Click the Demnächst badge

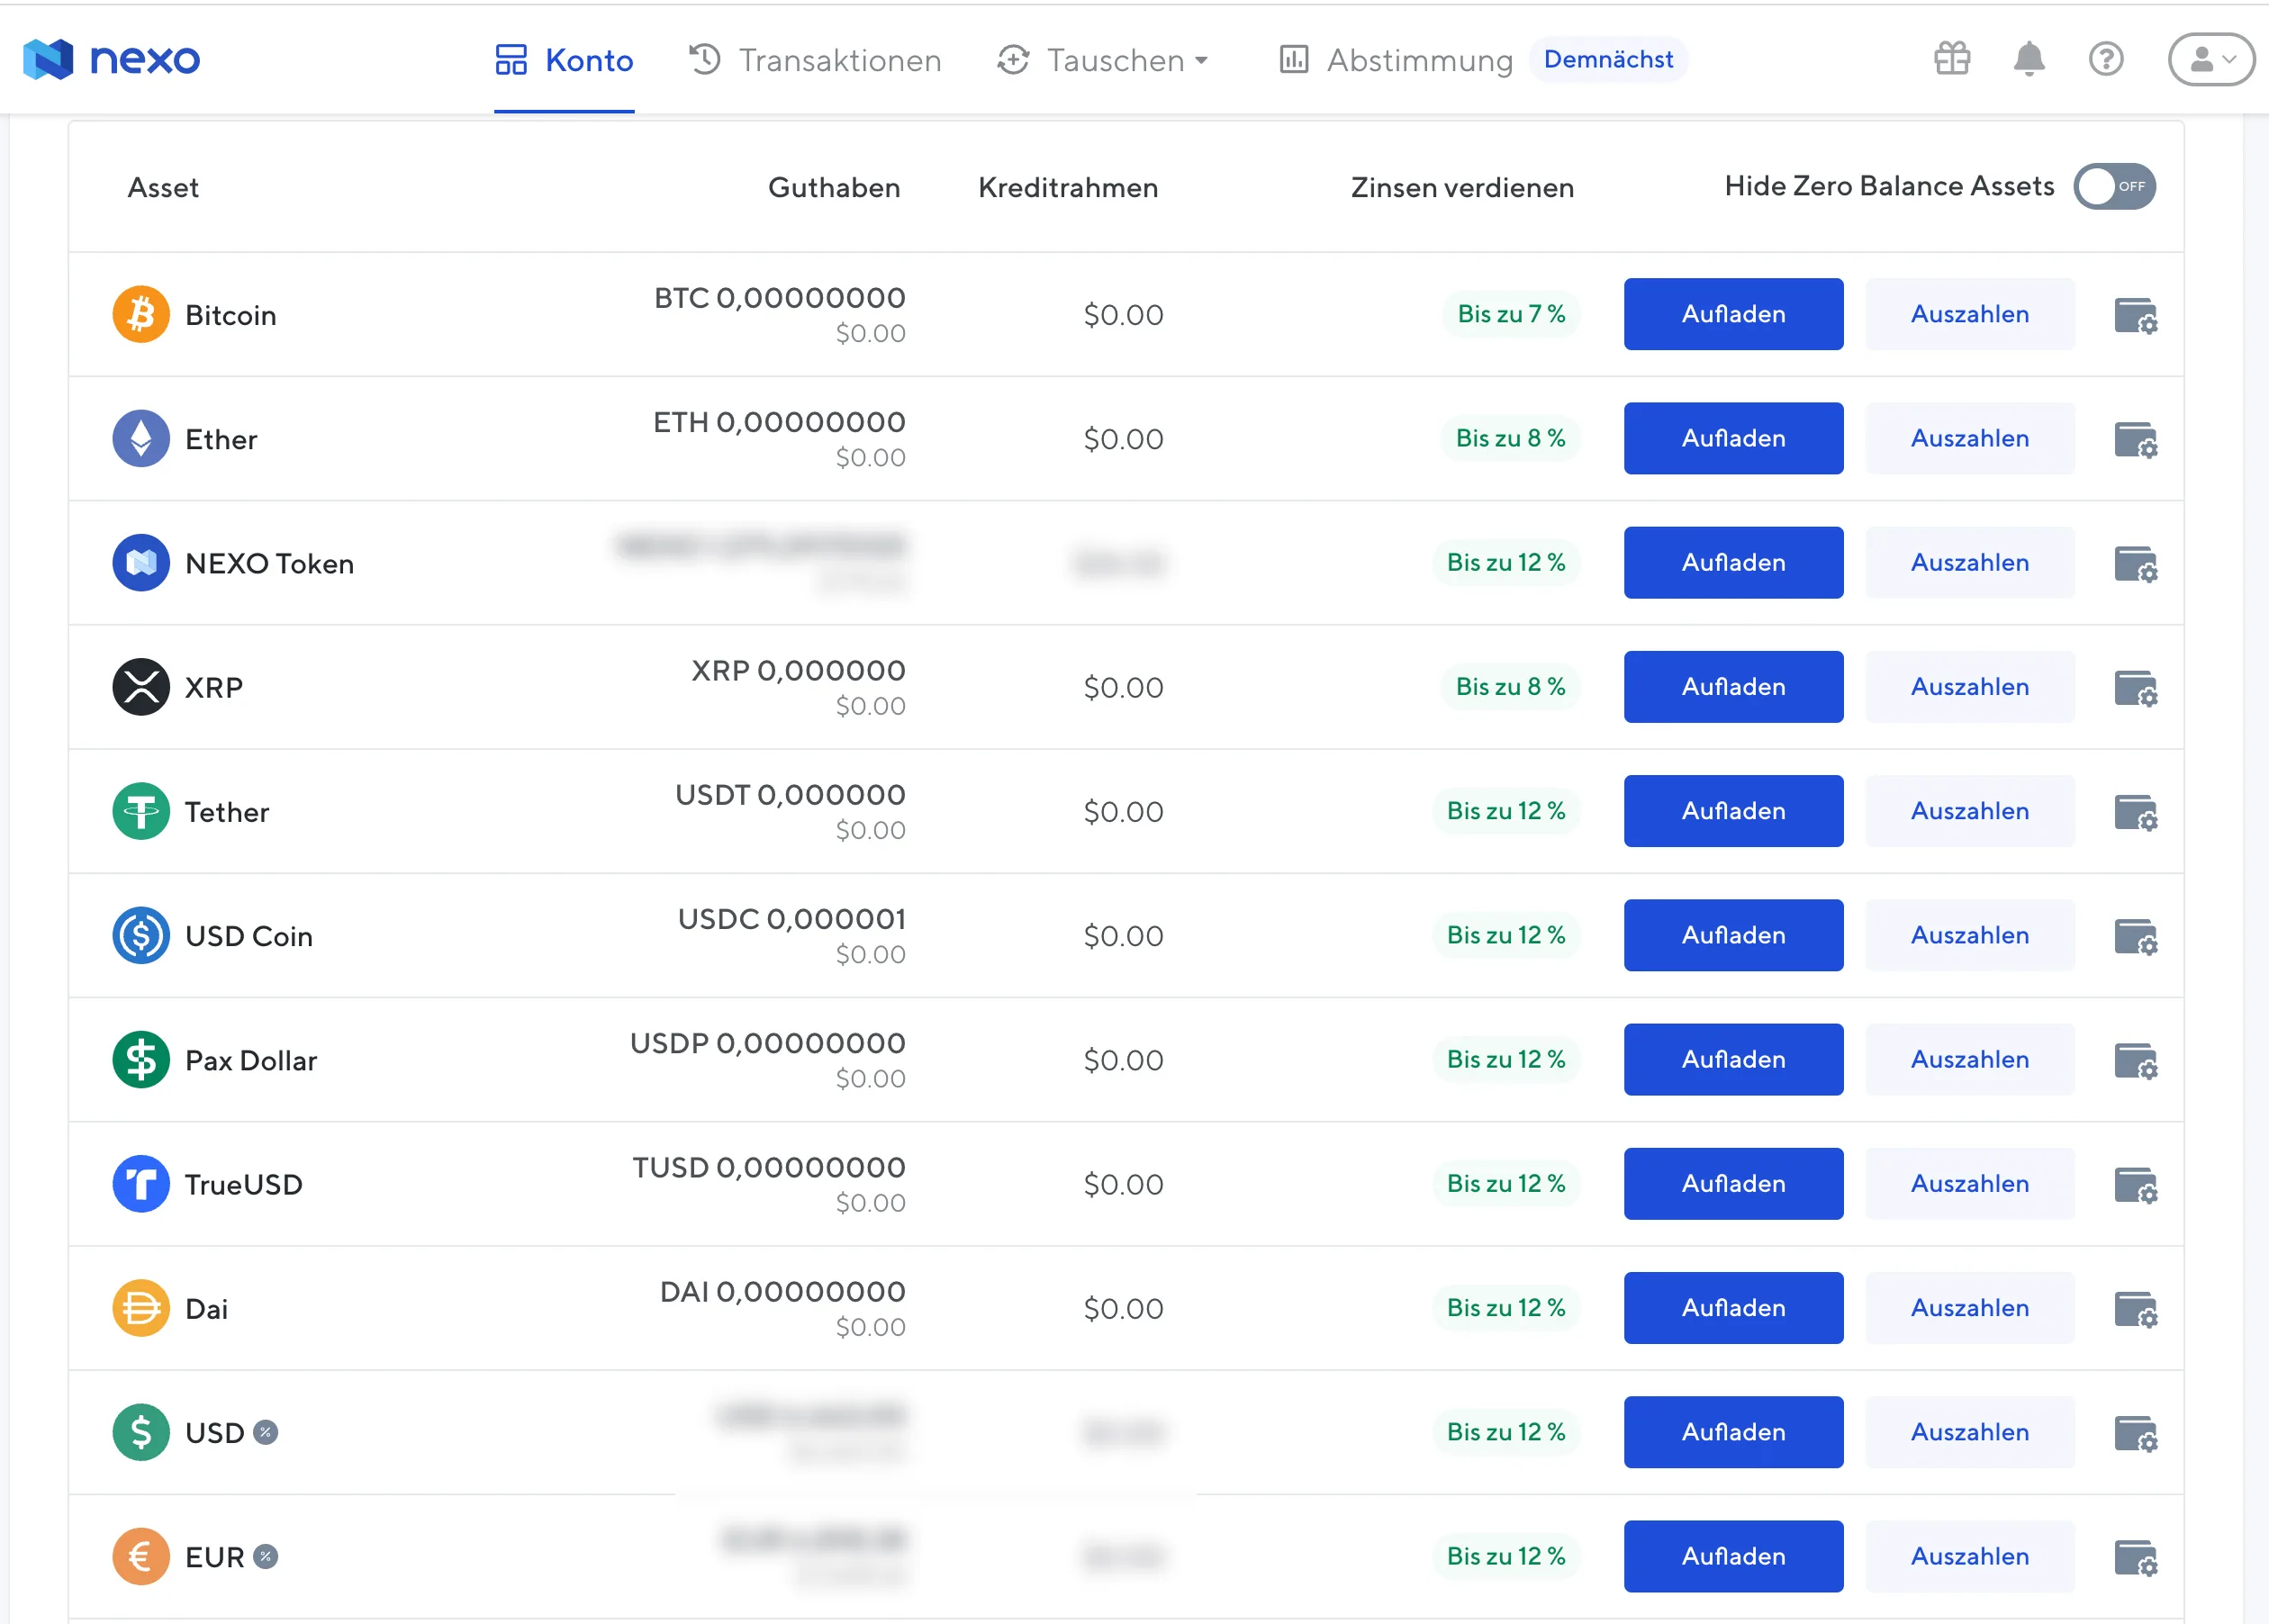pyautogui.click(x=1608, y=59)
